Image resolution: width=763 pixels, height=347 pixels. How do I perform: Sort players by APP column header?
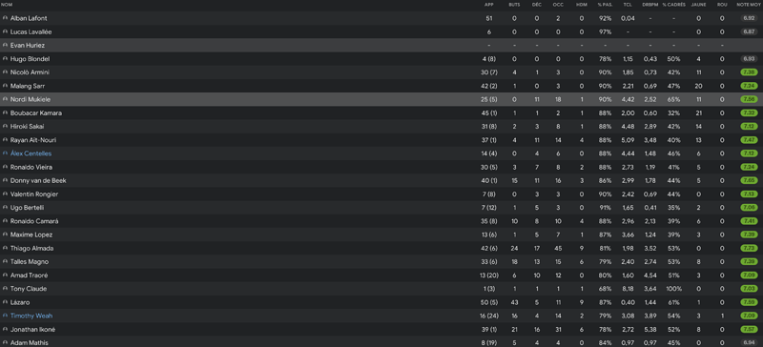pyautogui.click(x=489, y=5)
